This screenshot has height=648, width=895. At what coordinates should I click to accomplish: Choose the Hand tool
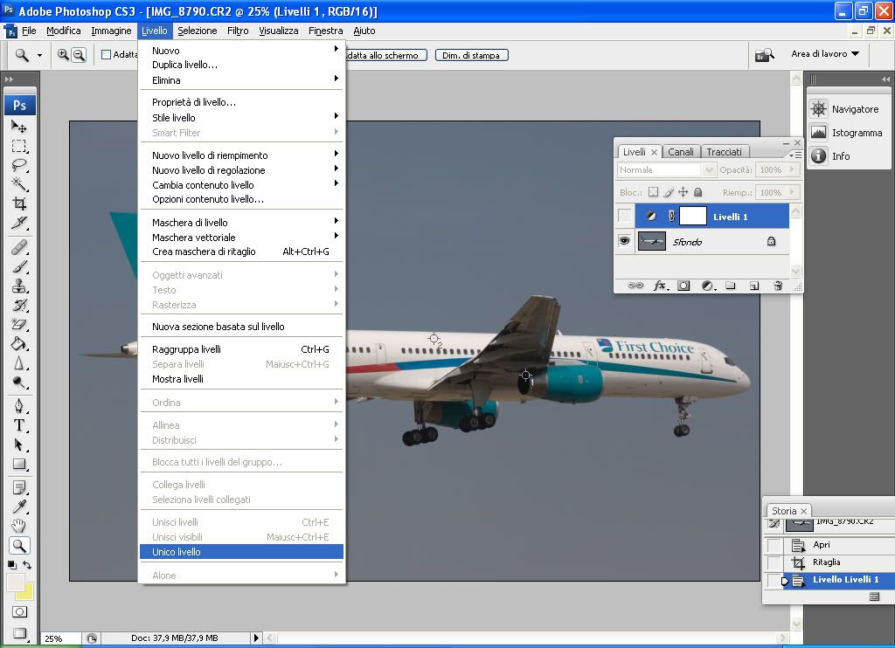click(19, 526)
